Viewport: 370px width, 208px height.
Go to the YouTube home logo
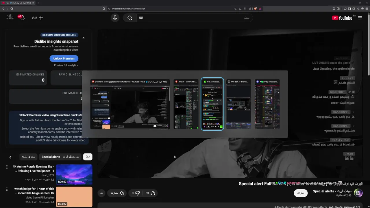click(x=342, y=18)
